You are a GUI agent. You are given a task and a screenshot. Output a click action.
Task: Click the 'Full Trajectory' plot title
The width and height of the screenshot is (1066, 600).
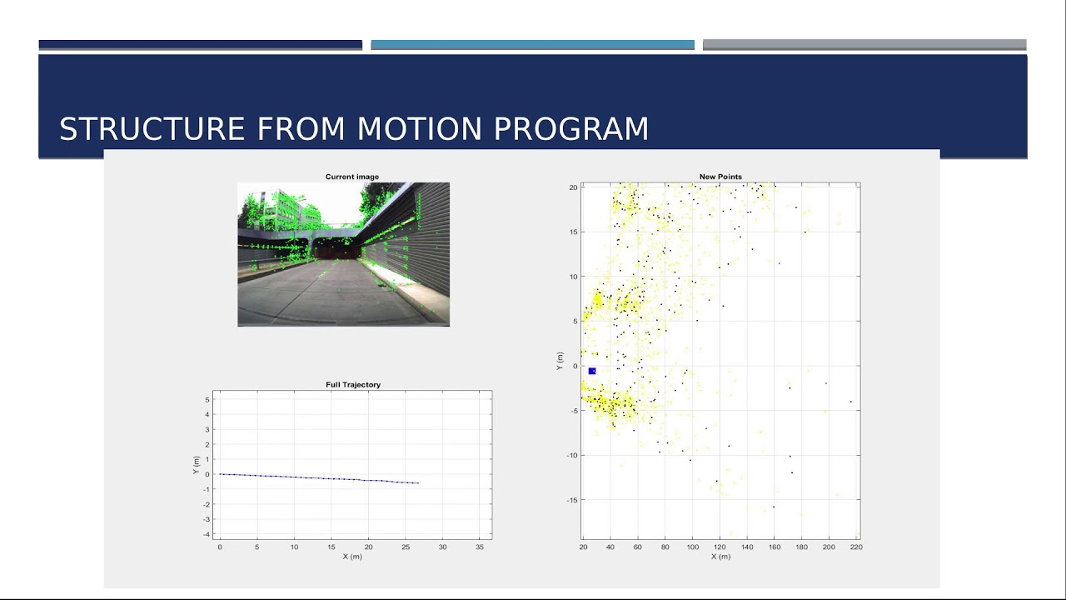353,384
